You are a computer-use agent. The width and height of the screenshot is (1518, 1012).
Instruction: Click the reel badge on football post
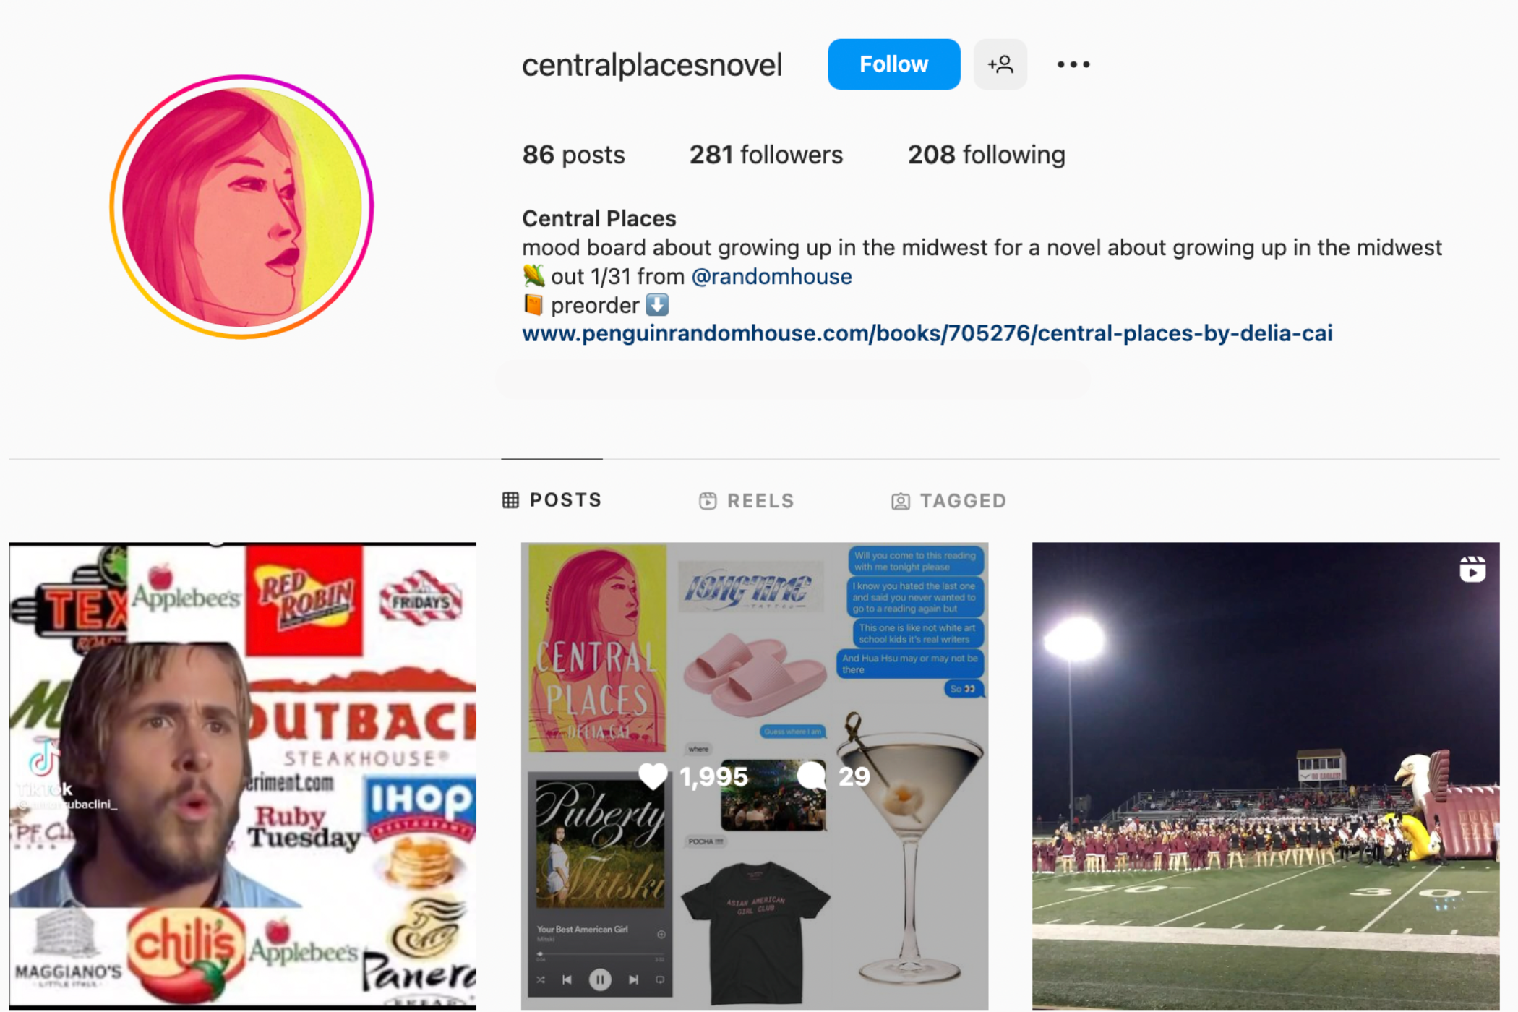pos(1472,569)
